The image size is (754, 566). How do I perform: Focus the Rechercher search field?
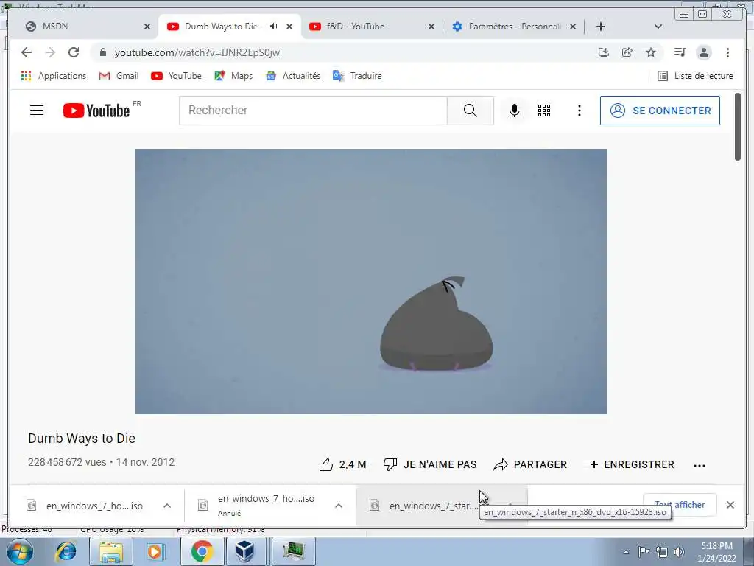[314, 111]
